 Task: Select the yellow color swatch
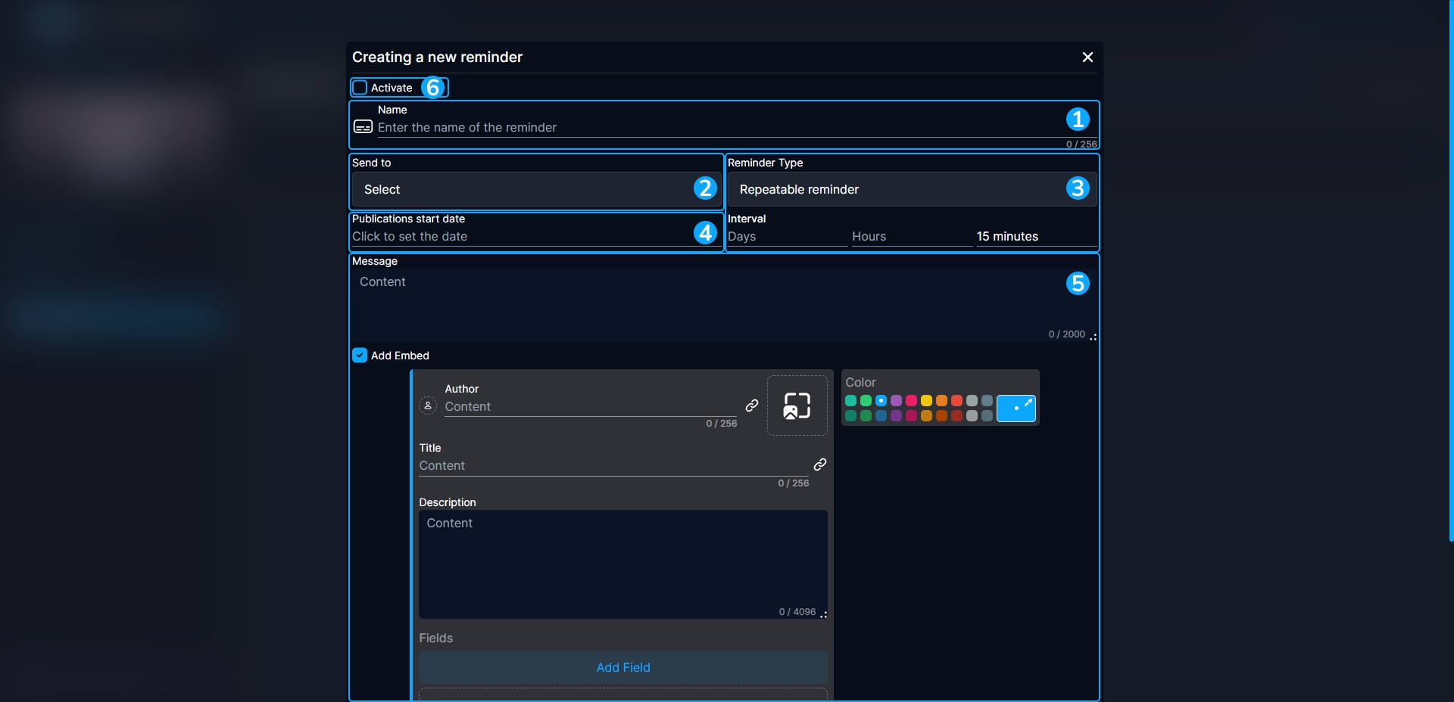(926, 401)
